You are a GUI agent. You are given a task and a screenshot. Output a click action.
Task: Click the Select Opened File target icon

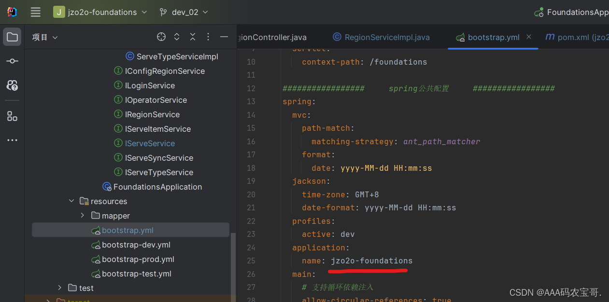pyautogui.click(x=161, y=37)
